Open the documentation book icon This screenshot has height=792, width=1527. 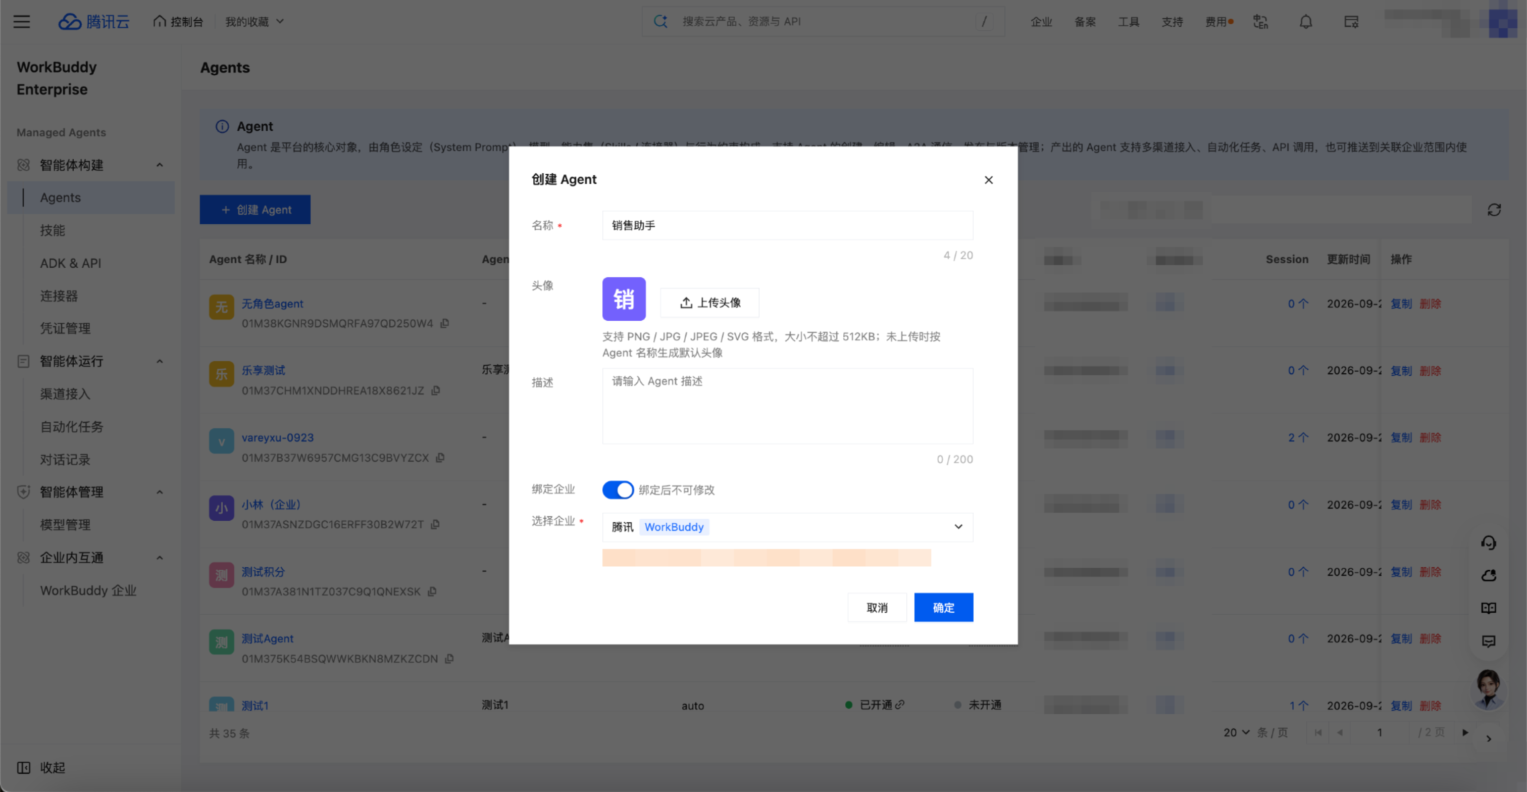(x=1489, y=608)
